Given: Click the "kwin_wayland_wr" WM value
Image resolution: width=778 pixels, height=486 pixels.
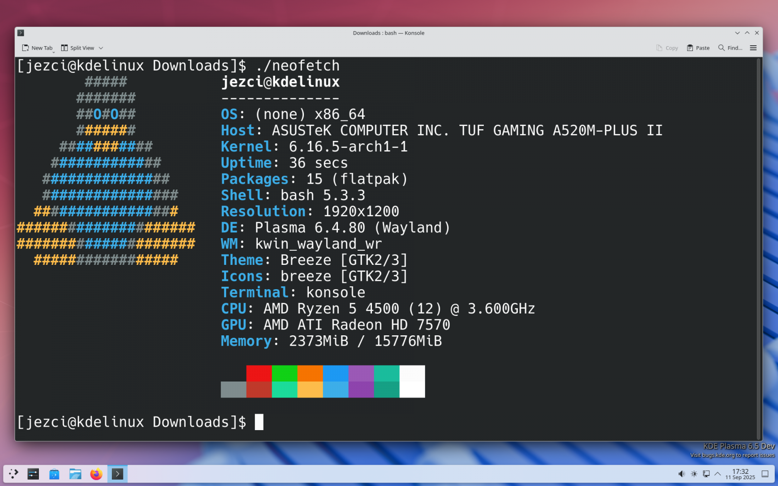Looking at the screenshot, I should click(318, 243).
